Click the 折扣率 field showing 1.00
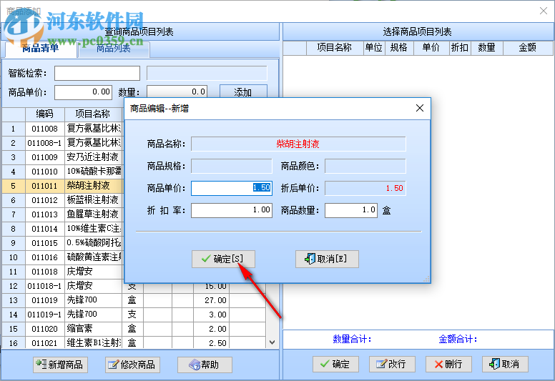This screenshot has width=555, height=381. (232, 210)
